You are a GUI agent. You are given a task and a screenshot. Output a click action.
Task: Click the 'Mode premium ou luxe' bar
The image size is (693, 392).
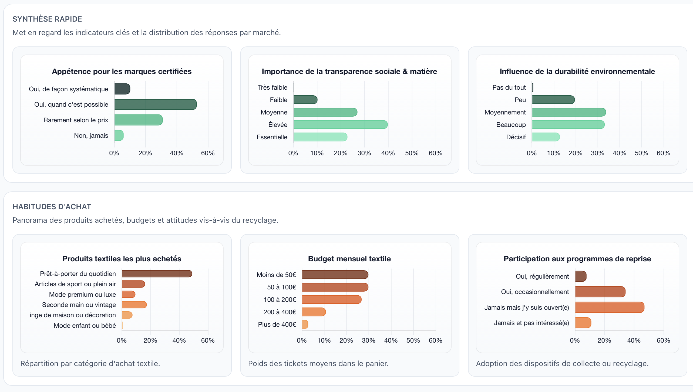tap(129, 294)
